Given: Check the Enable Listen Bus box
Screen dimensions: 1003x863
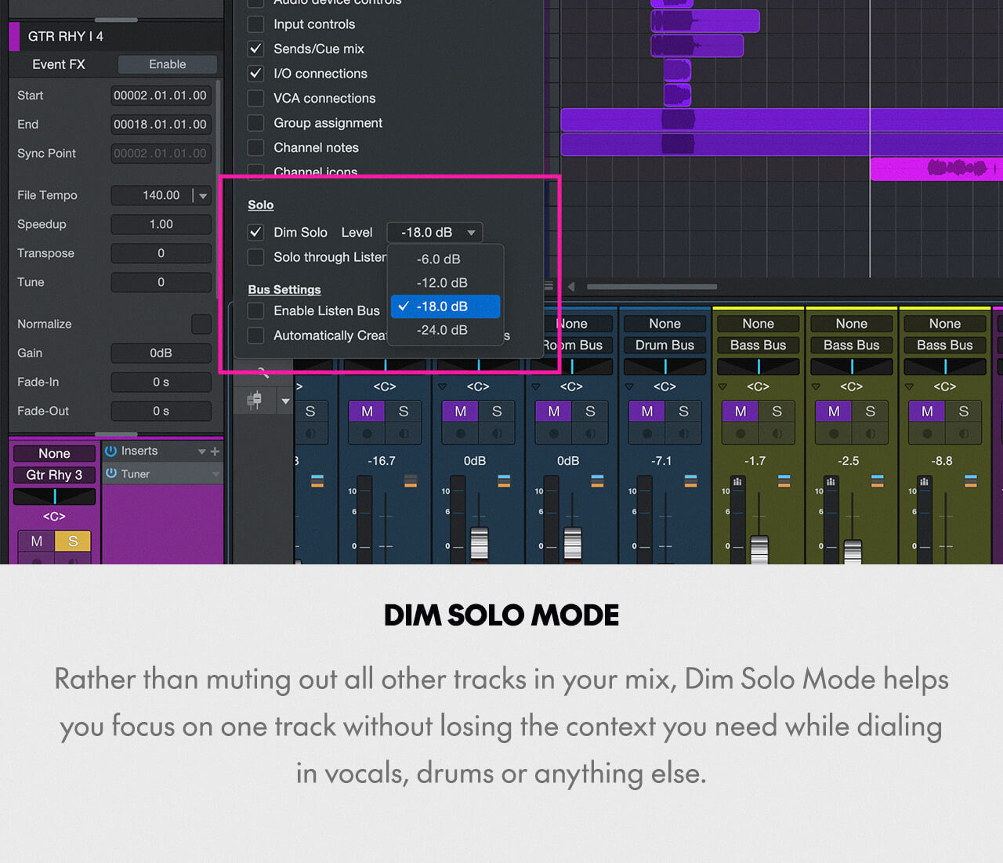Looking at the screenshot, I should pyautogui.click(x=255, y=311).
